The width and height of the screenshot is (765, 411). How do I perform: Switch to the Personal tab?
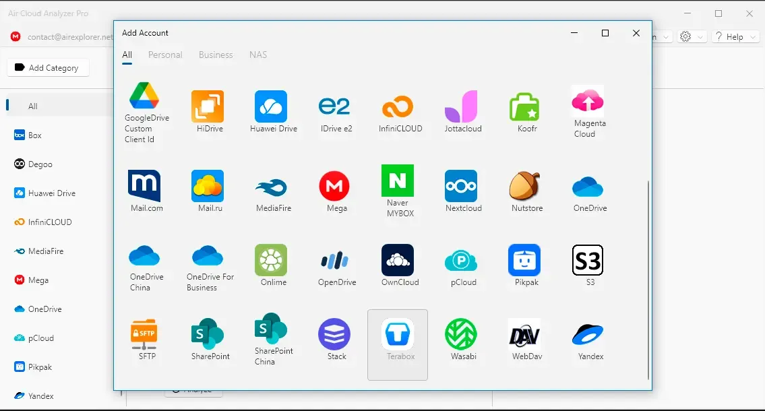(165, 55)
